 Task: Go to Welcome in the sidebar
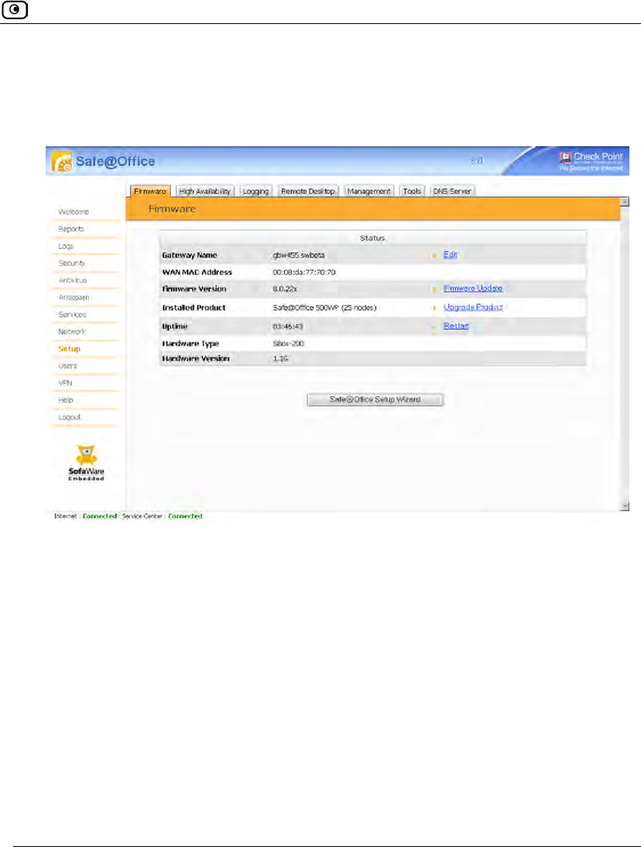click(74, 212)
